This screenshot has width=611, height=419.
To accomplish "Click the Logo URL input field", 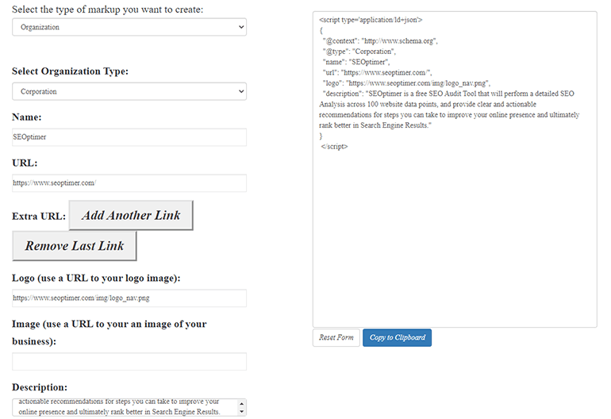I will tap(129, 298).
